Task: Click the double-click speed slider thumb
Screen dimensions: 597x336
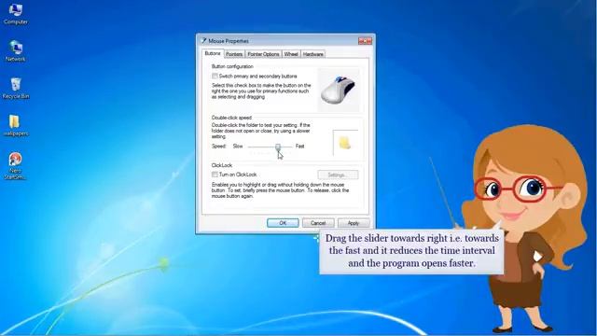Action: 278,147
